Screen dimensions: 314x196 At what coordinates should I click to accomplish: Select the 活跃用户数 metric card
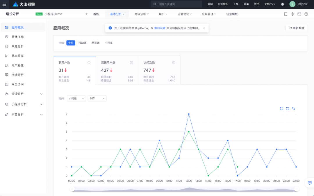117,70
